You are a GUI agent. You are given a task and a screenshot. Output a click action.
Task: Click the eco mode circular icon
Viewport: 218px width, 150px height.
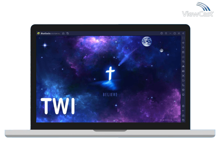pyautogui.click(x=183, y=95)
